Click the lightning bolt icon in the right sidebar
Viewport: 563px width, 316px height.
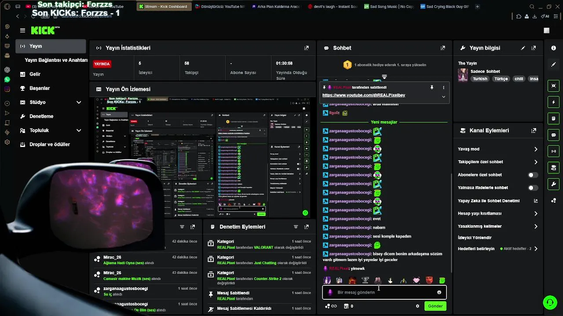pos(554,102)
